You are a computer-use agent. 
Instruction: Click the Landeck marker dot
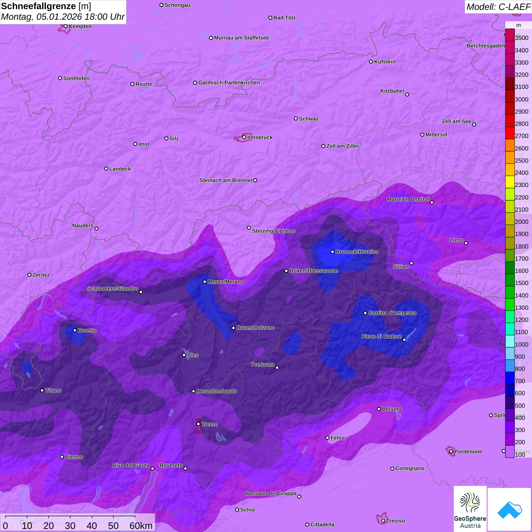[x=106, y=169]
